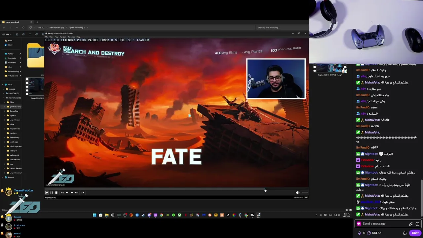This screenshot has height=238, width=423.
Task: Refresh the File Explorer folder view
Action: tap(23, 27)
